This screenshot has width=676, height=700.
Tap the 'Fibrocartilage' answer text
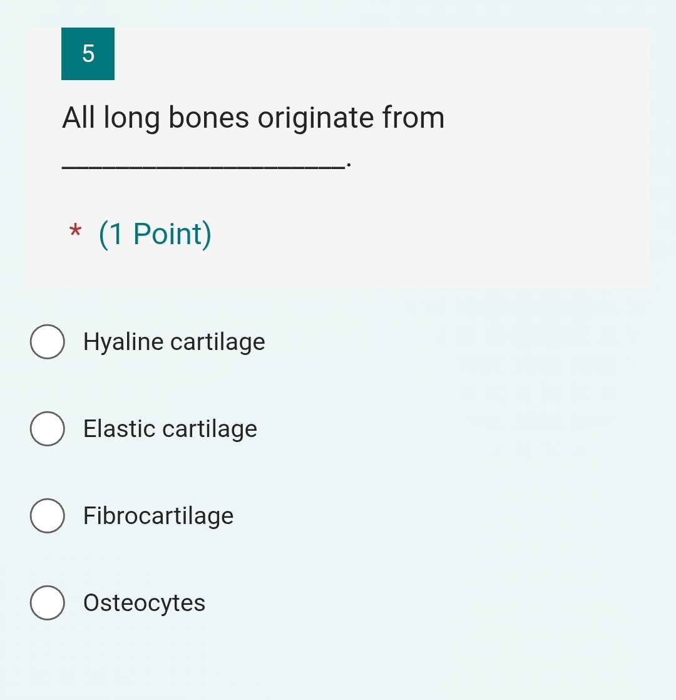click(158, 516)
